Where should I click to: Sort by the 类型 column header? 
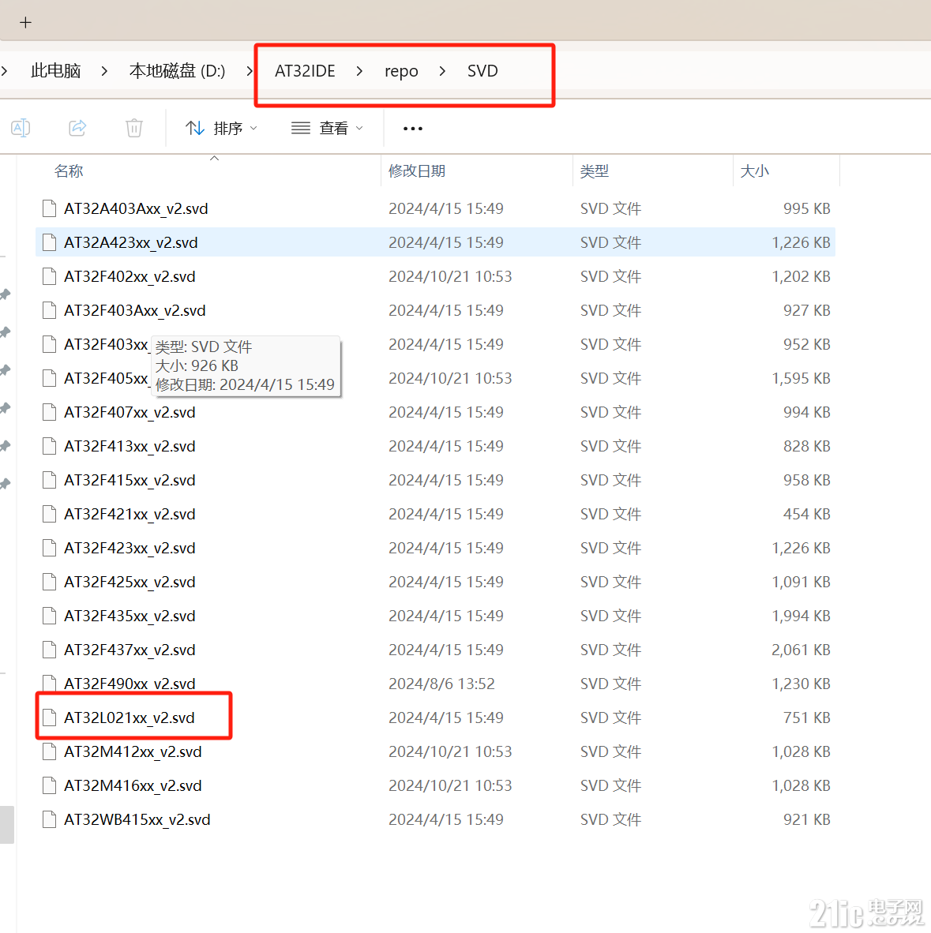(x=594, y=171)
